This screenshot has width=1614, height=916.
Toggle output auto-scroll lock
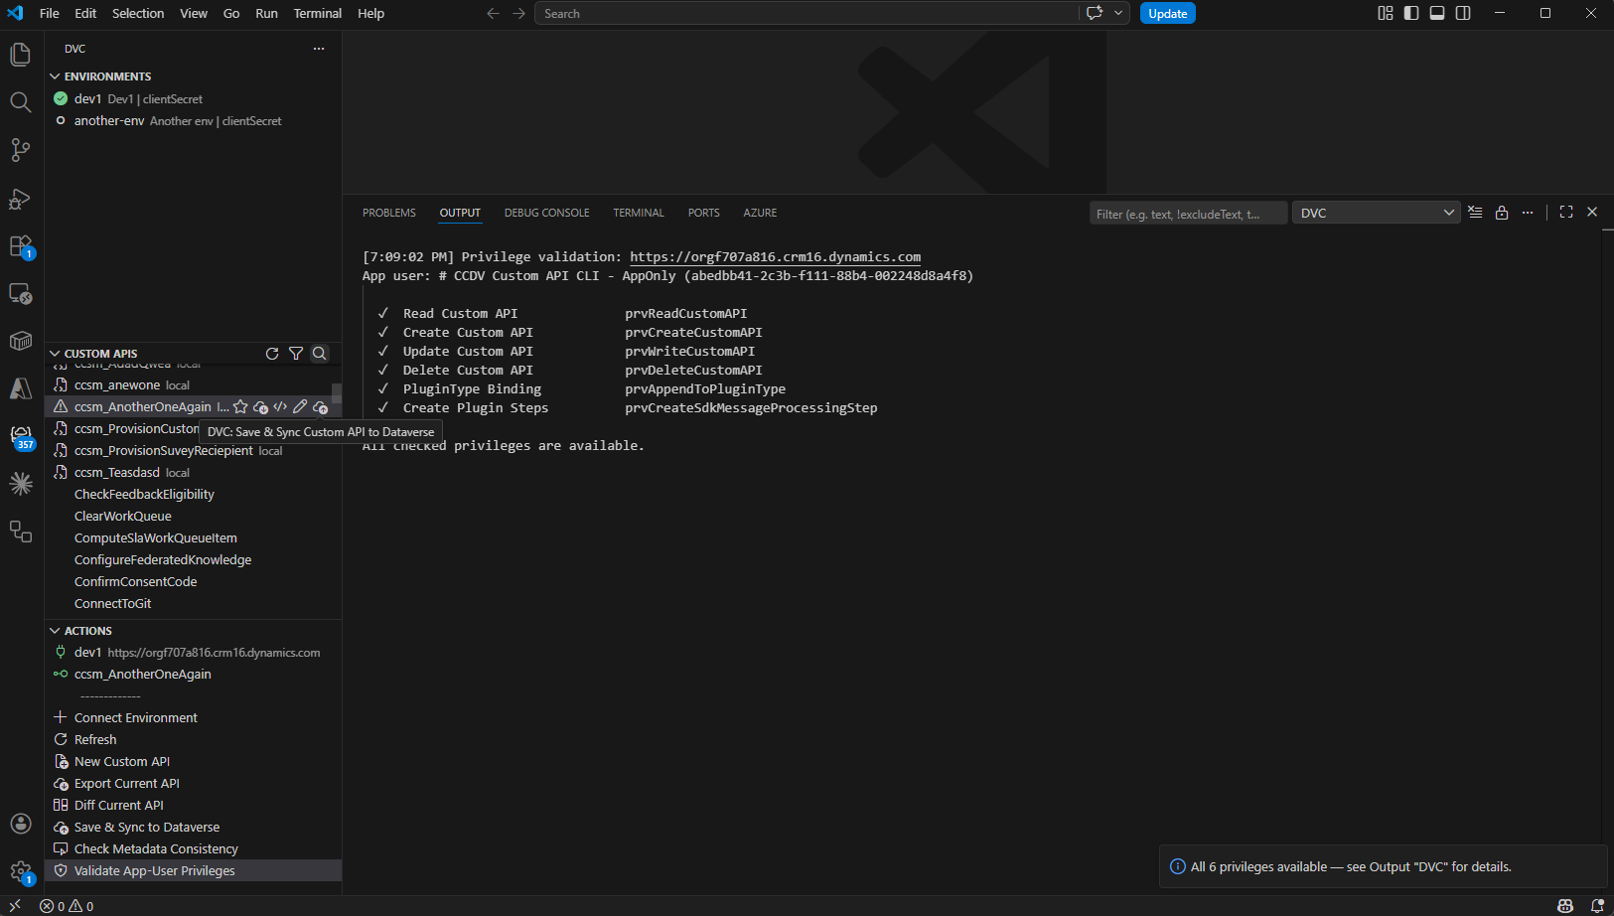tap(1502, 213)
